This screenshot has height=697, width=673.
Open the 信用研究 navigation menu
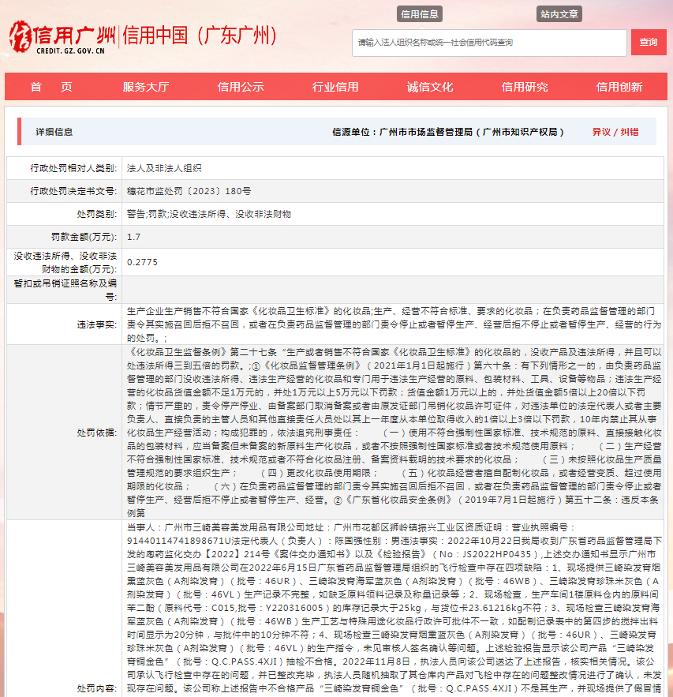[x=527, y=87]
